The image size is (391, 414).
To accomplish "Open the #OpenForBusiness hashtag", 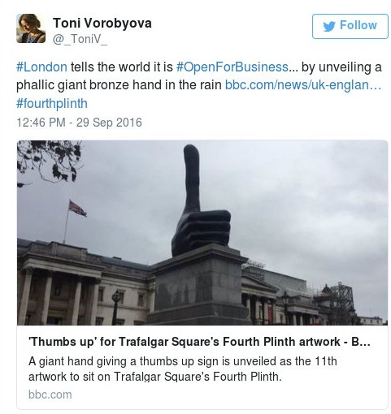I will click(x=232, y=67).
